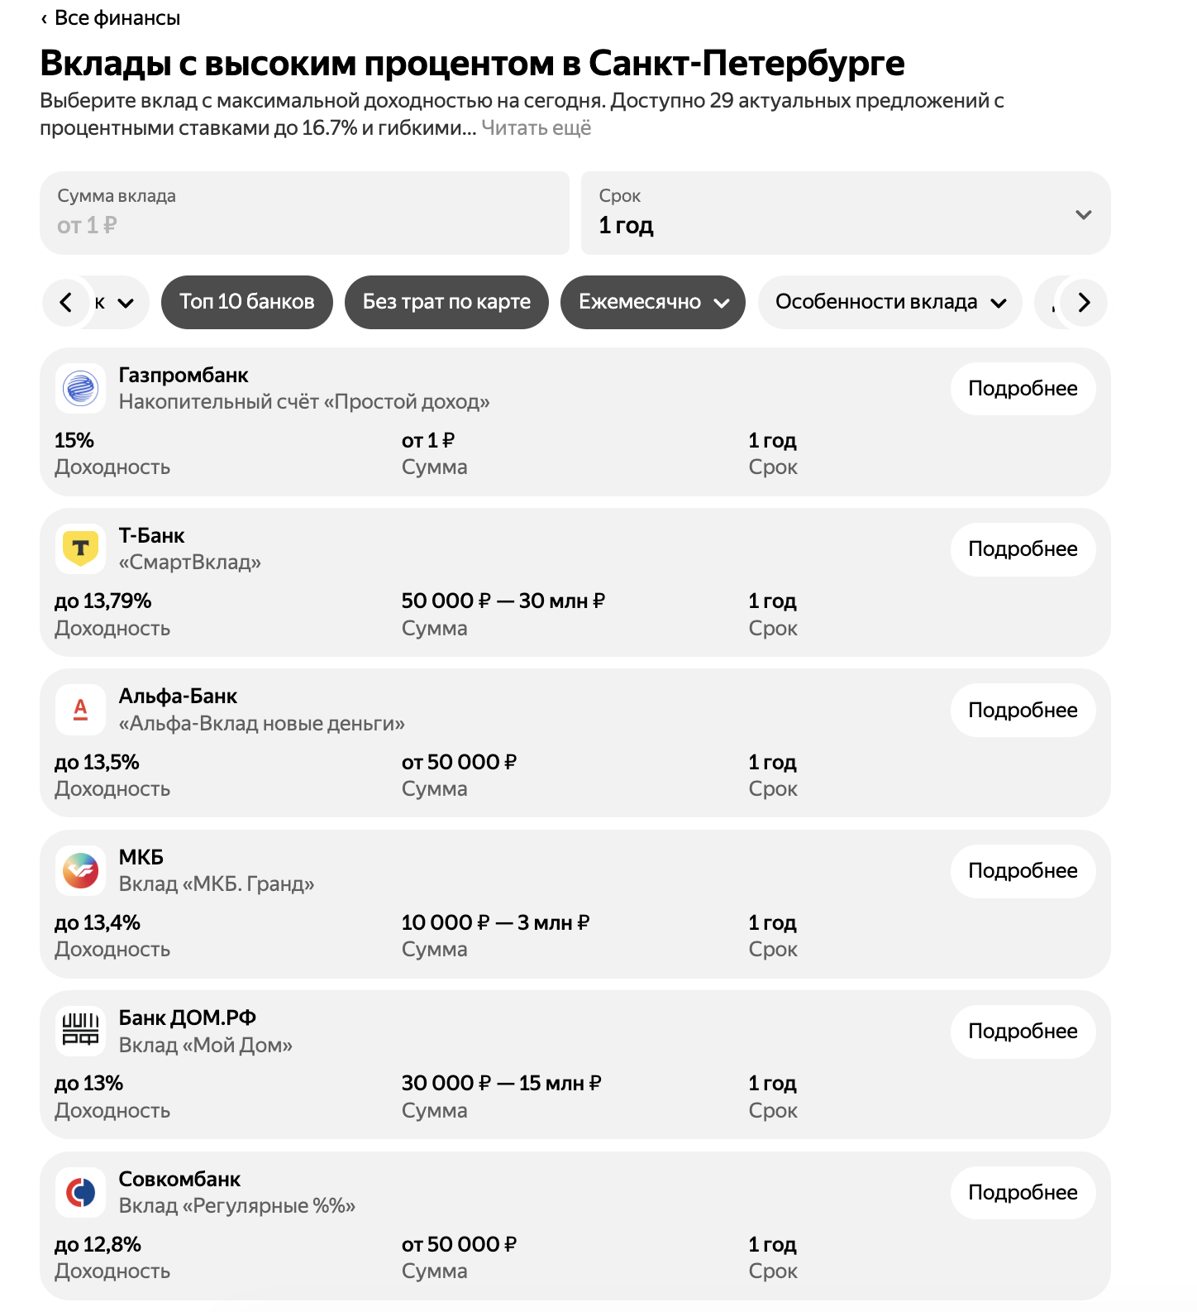Open partially hidden filter chip ending in к
1197x1312 pixels.
click(x=116, y=302)
